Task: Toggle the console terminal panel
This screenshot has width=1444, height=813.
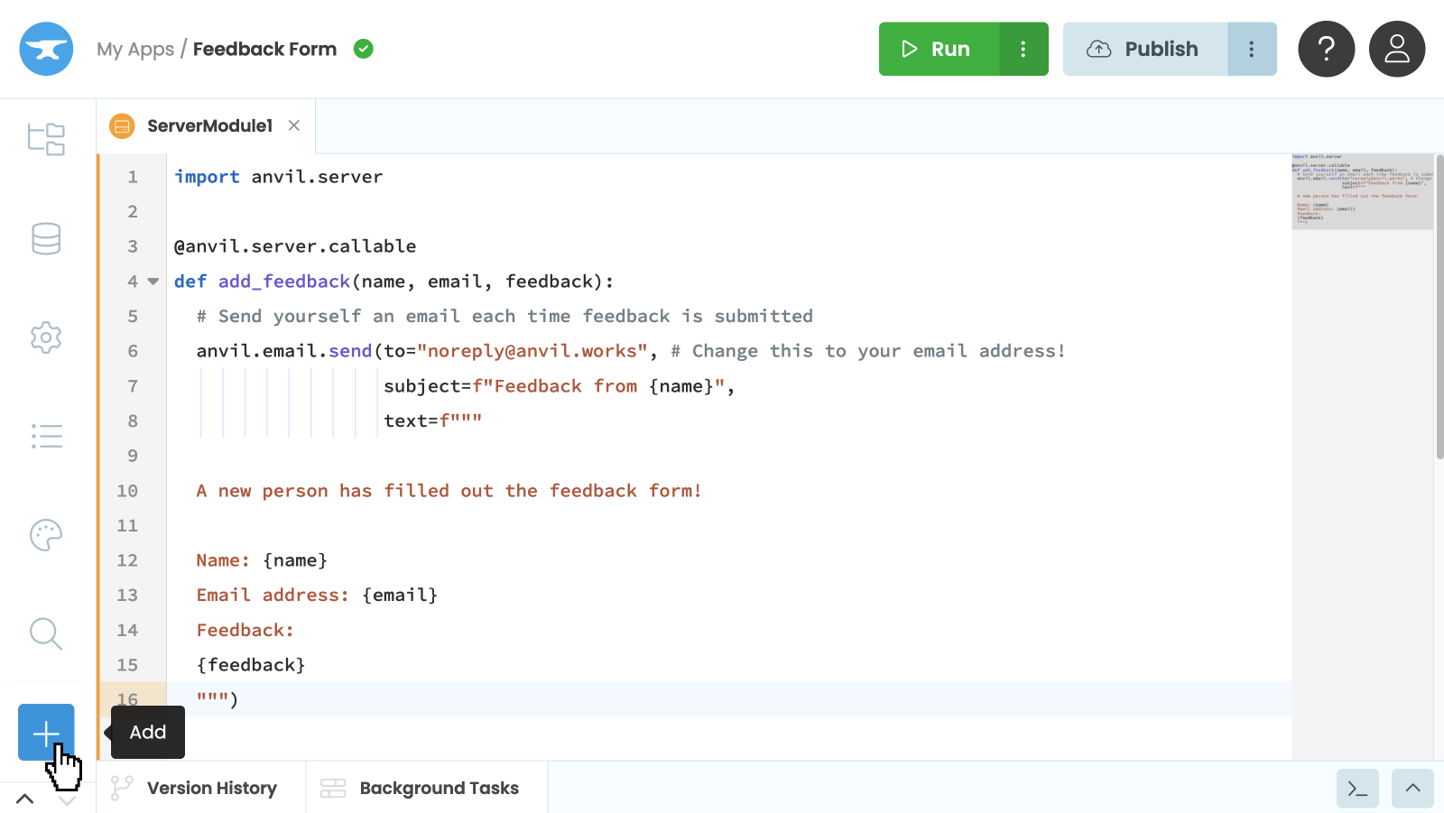Action: point(1357,789)
